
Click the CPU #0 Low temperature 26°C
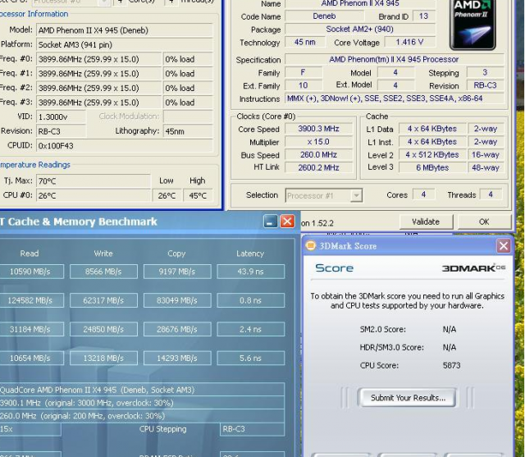click(167, 195)
